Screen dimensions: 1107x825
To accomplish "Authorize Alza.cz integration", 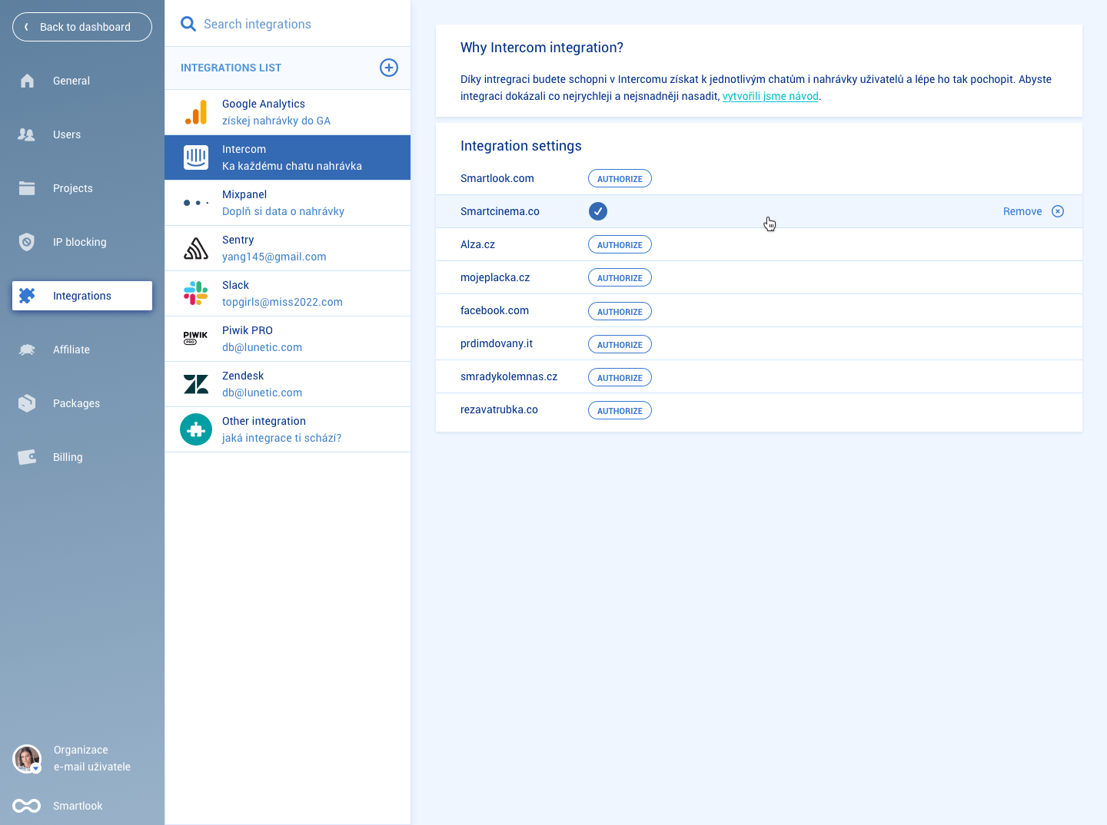I will 620,244.
